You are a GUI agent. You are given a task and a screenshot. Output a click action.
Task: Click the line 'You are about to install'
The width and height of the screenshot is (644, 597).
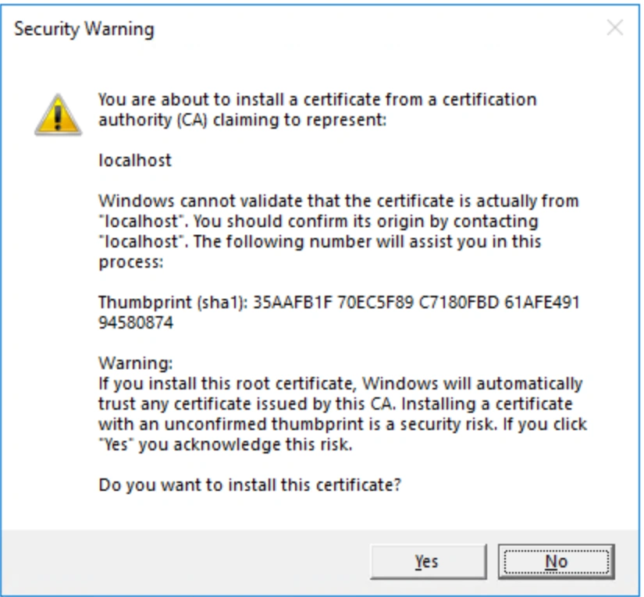tap(318, 100)
